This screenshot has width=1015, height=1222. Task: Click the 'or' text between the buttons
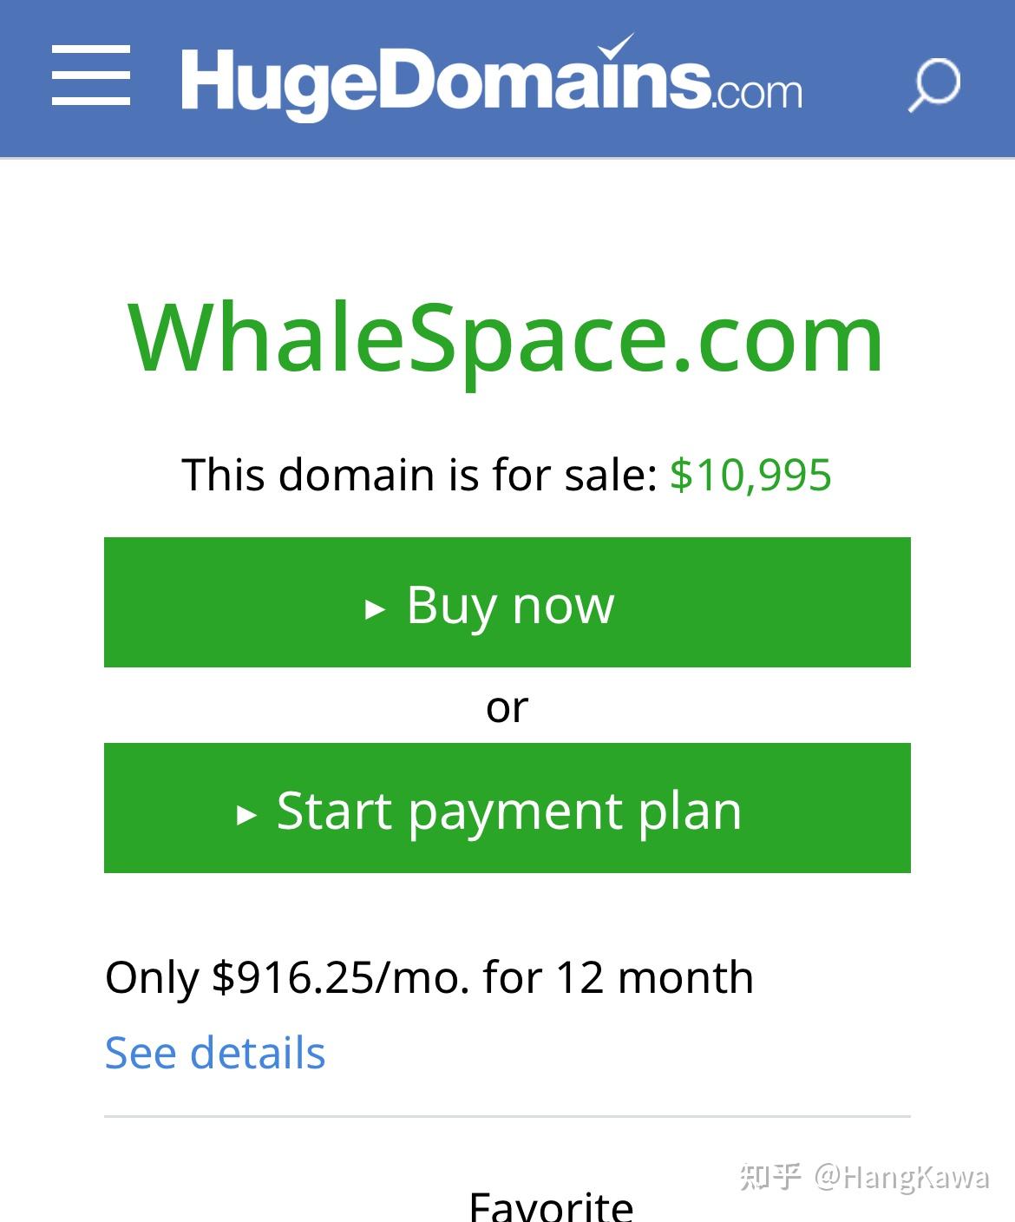(507, 706)
